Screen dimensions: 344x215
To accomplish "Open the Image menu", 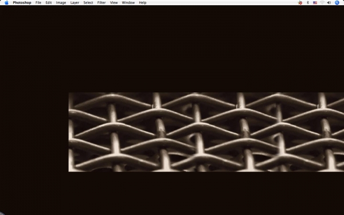I will pyautogui.click(x=61, y=3).
